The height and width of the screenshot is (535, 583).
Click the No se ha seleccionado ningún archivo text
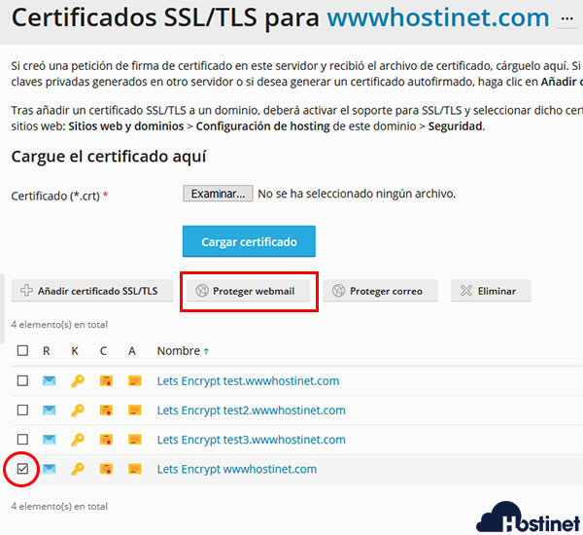tap(357, 194)
